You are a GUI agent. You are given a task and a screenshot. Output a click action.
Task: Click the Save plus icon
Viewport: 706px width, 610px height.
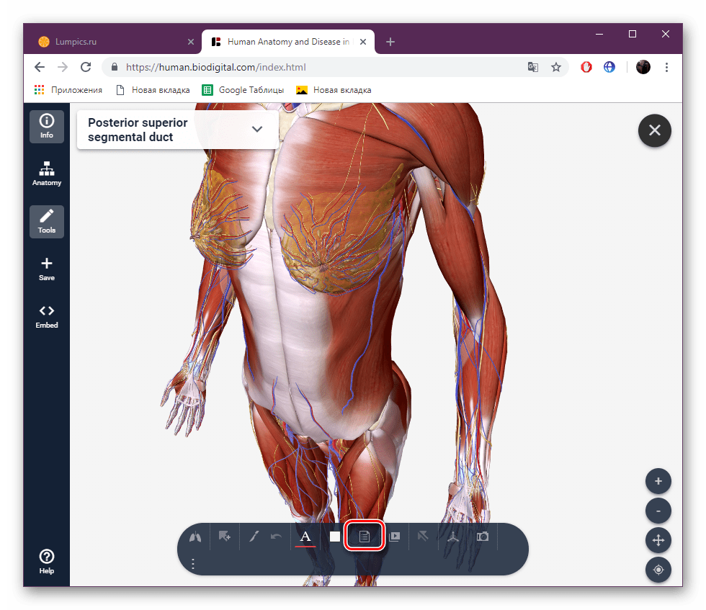47,269
